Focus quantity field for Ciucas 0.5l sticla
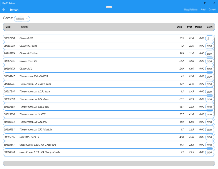Viewport: 218px width, 169px height. pos(209,54)
